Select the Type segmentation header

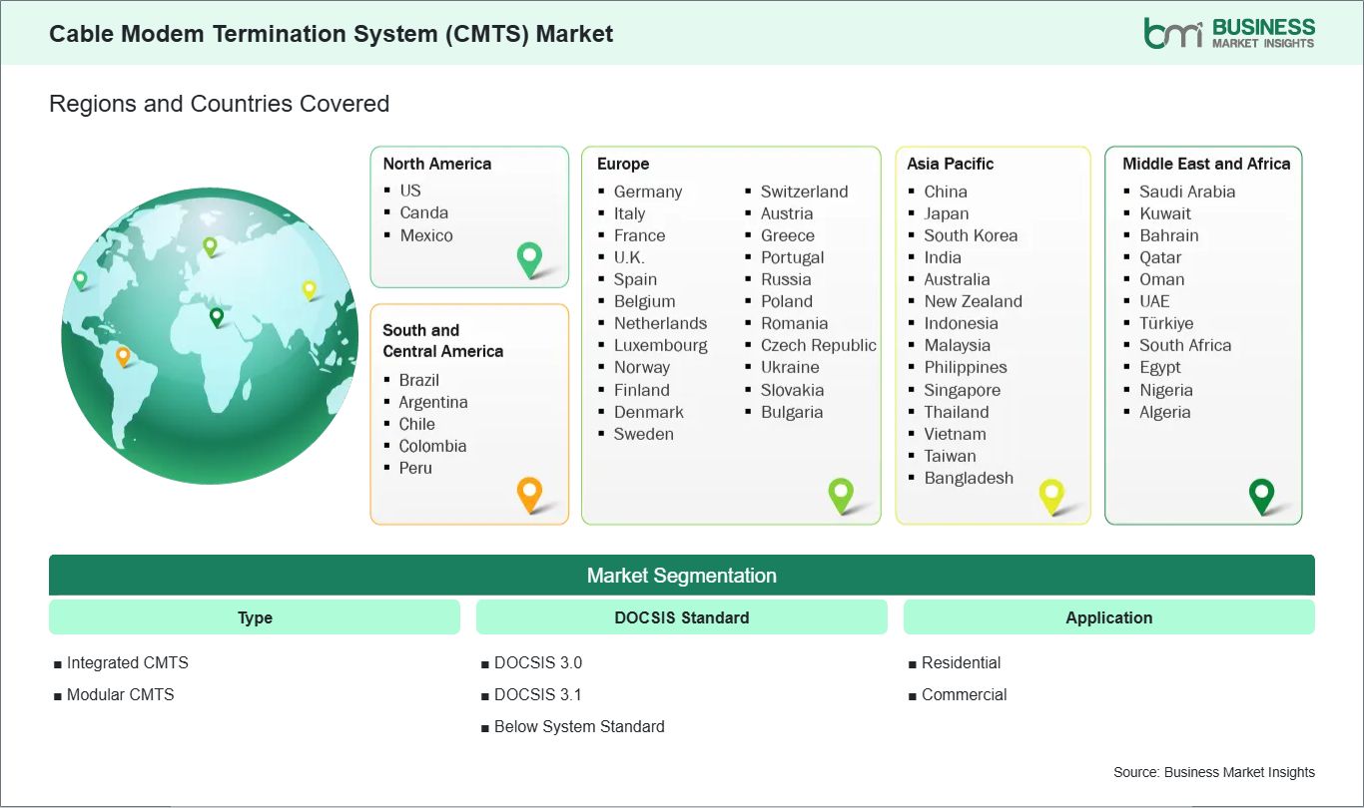point(255,617)
